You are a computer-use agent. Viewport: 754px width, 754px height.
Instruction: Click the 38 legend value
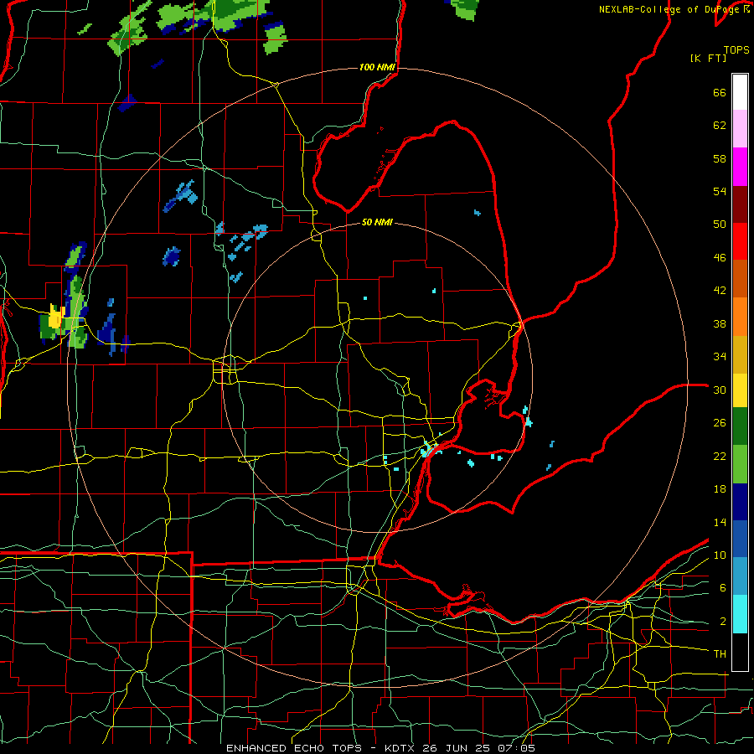[720, 323]
